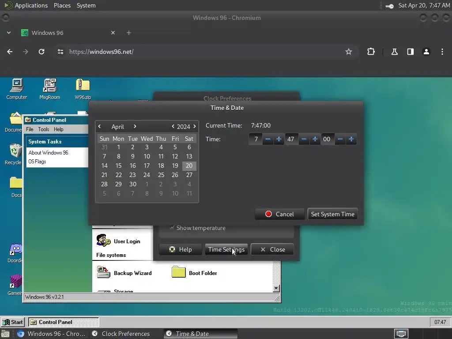452x339 pixels.
Task: Close the Clock Preferences dialog
Action: point(272,249)
